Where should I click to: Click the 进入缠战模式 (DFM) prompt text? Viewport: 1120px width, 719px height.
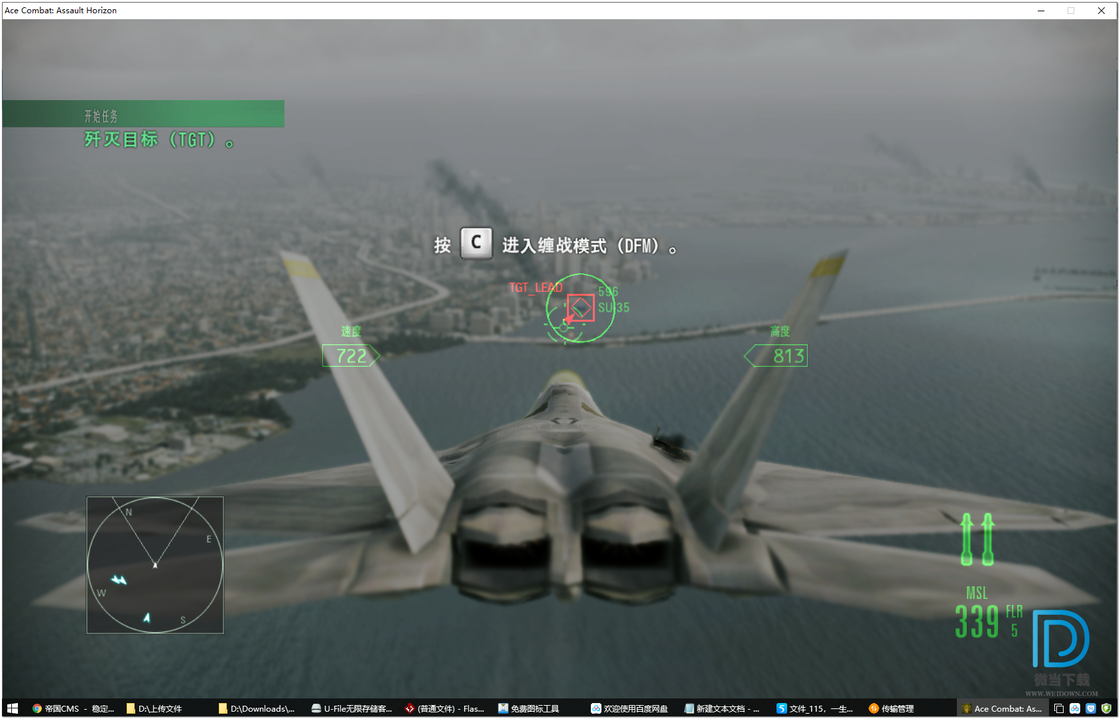click(590, 246)
